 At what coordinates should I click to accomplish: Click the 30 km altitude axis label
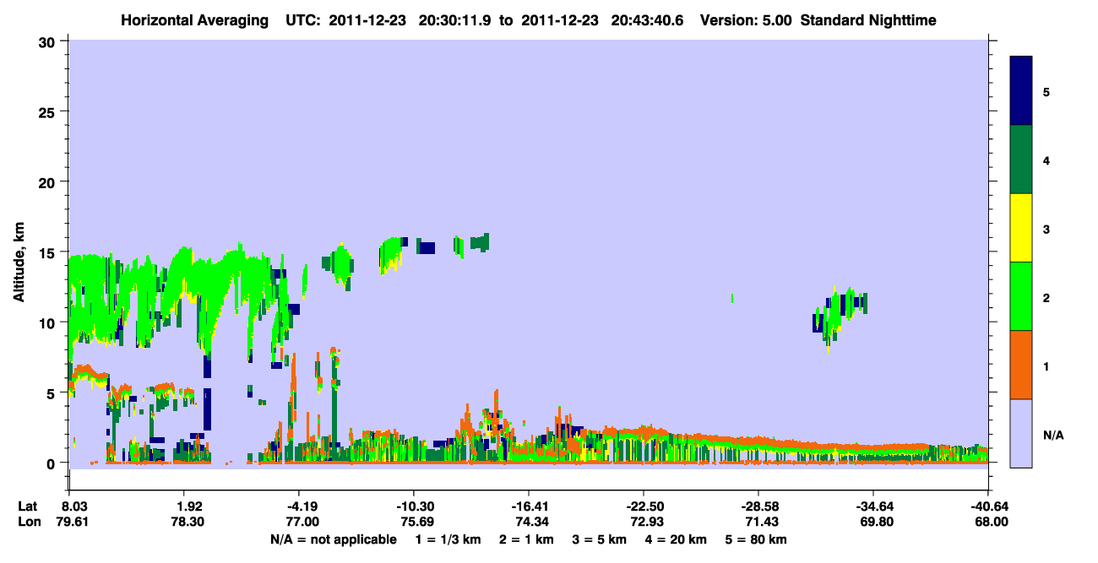[48, 41]
